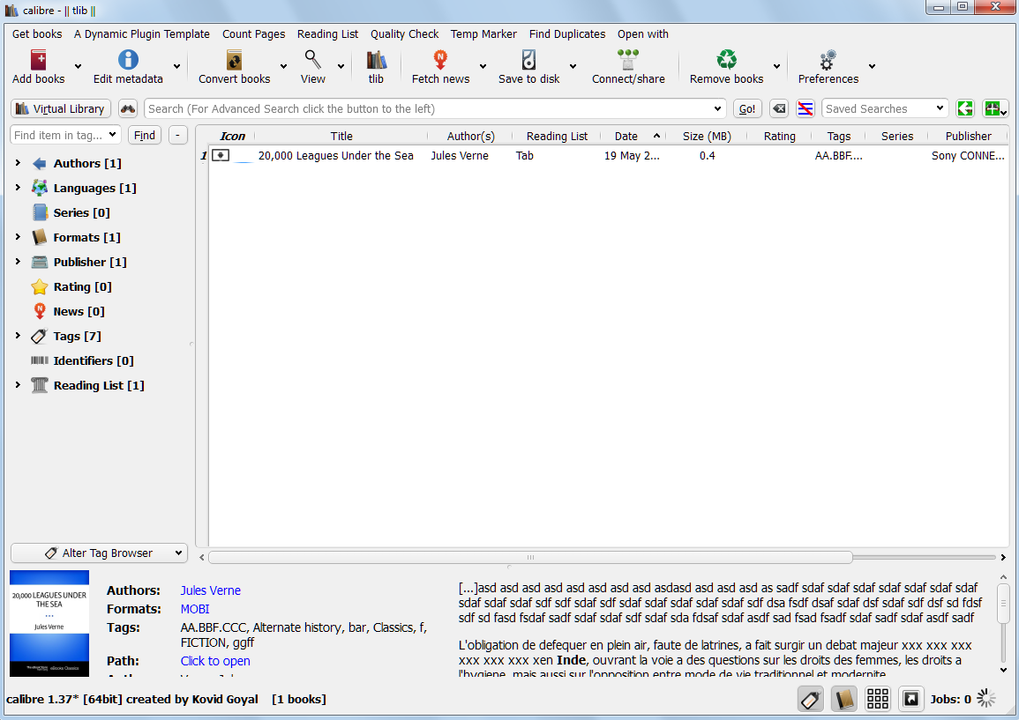Expand the Authors category
The width and height of the screenshot is (1019, 720).
(19, 163)
